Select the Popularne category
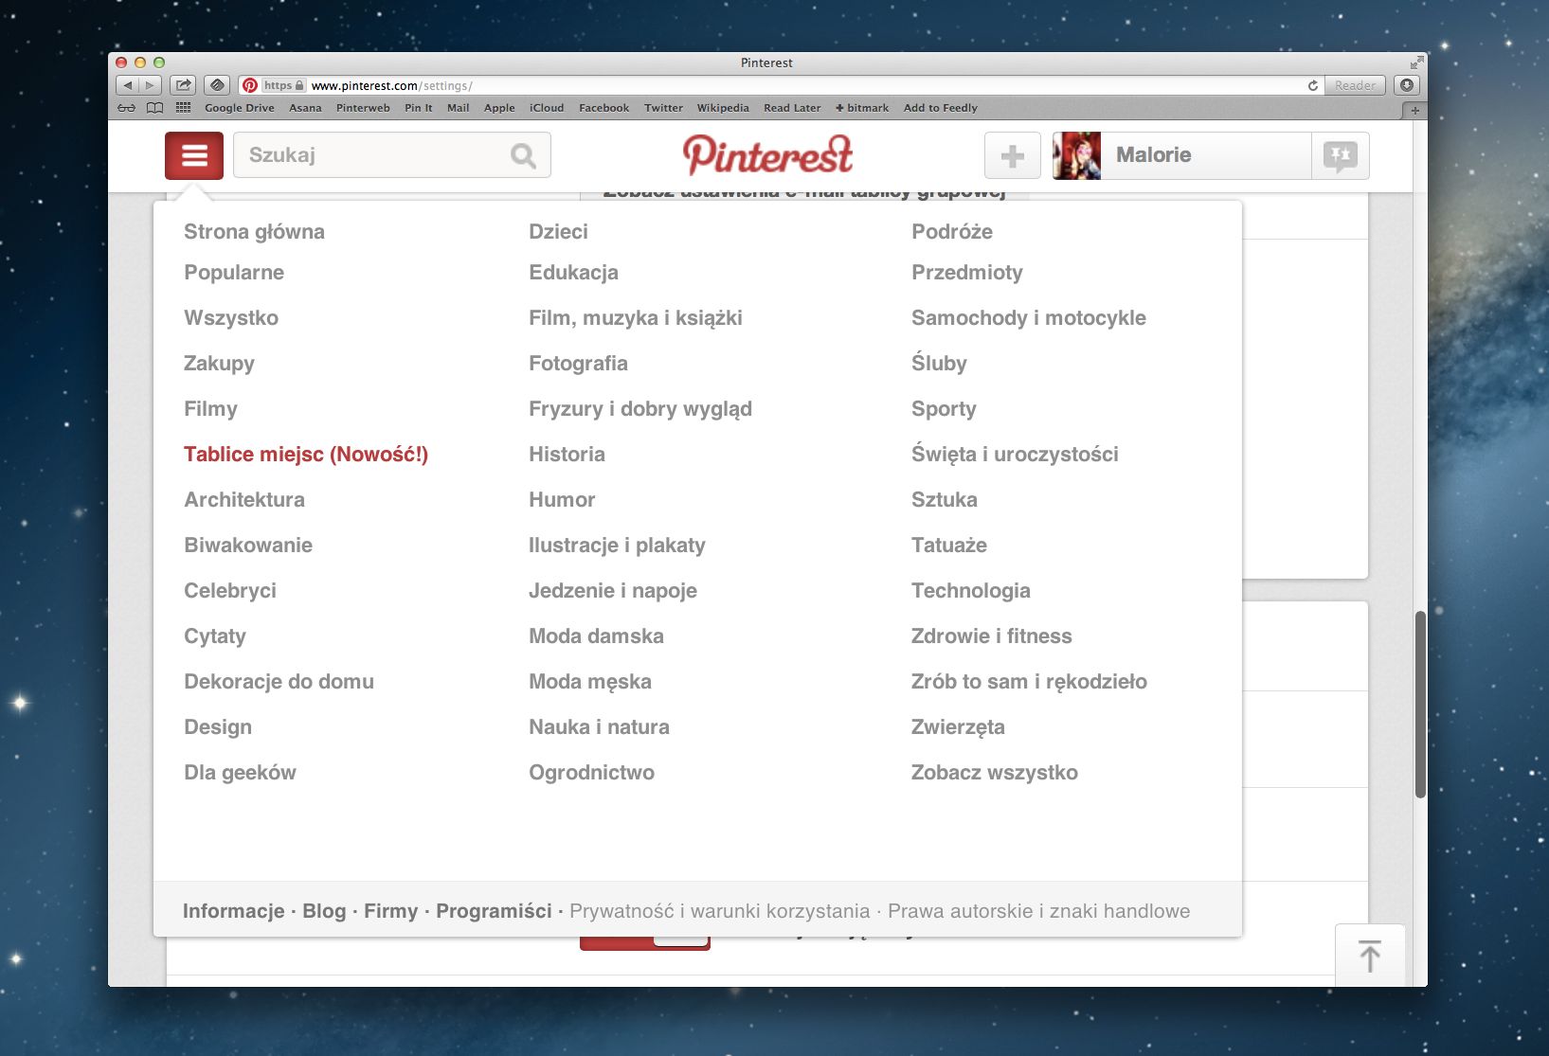1549x1056 pixels. tap(234, 273)
